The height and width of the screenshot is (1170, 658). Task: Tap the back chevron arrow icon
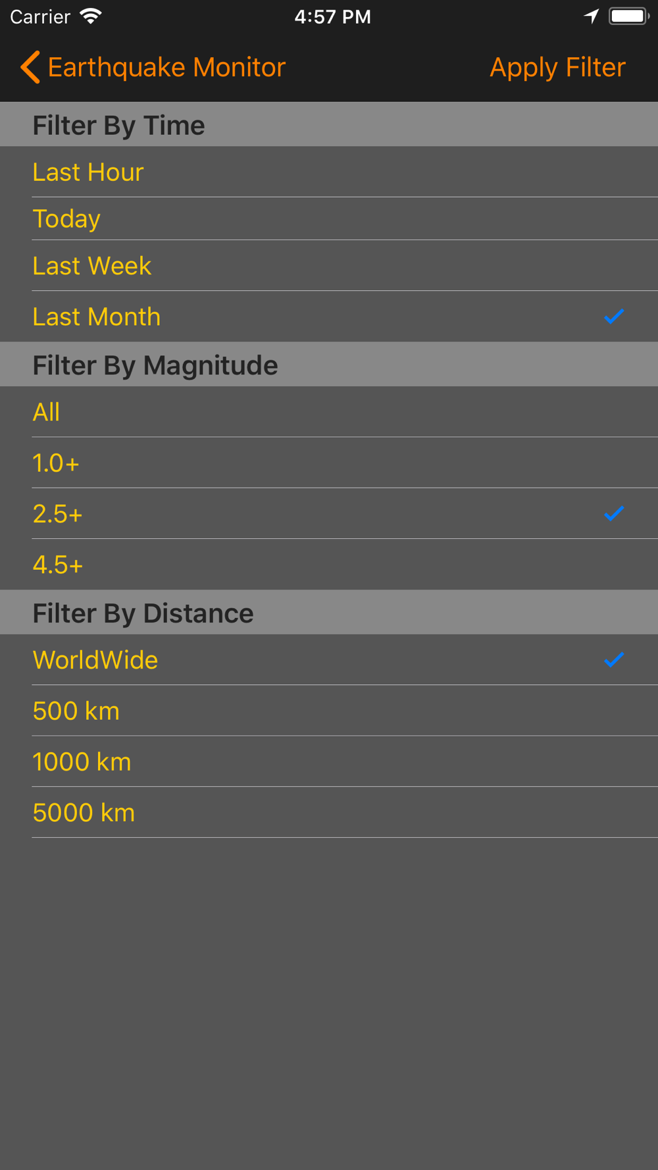pos(30,67)
